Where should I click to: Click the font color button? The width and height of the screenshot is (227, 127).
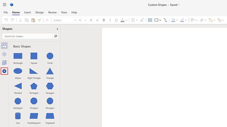[122, 20]
